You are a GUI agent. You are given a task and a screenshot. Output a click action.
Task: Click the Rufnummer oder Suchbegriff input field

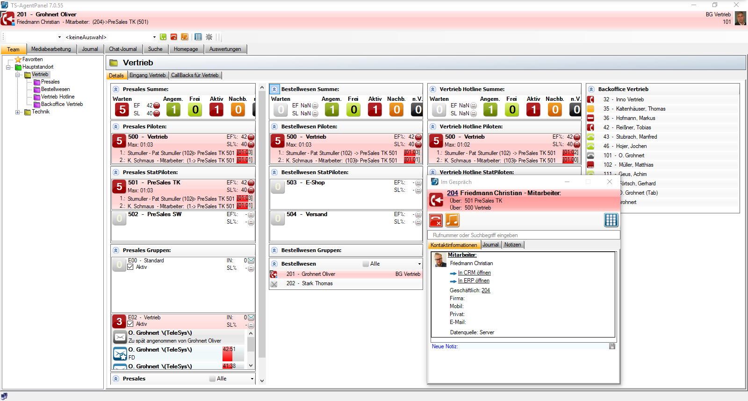point(524,235)
